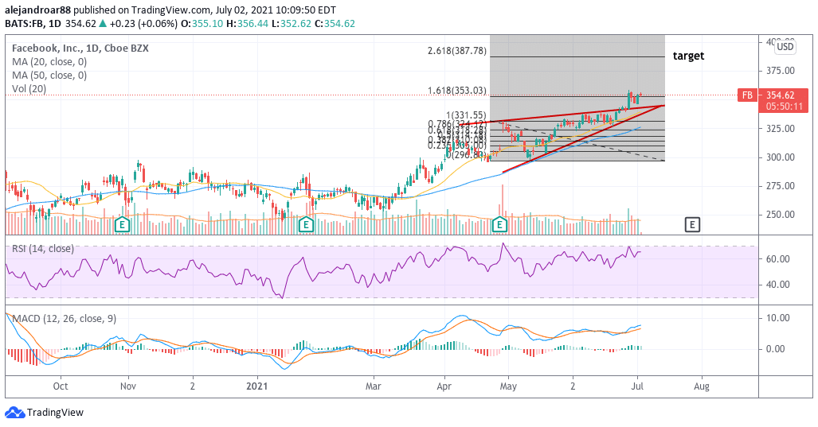Click the alejandroar88 publisher name
Viewport: 818px width, 427px height.
point(37,10)
